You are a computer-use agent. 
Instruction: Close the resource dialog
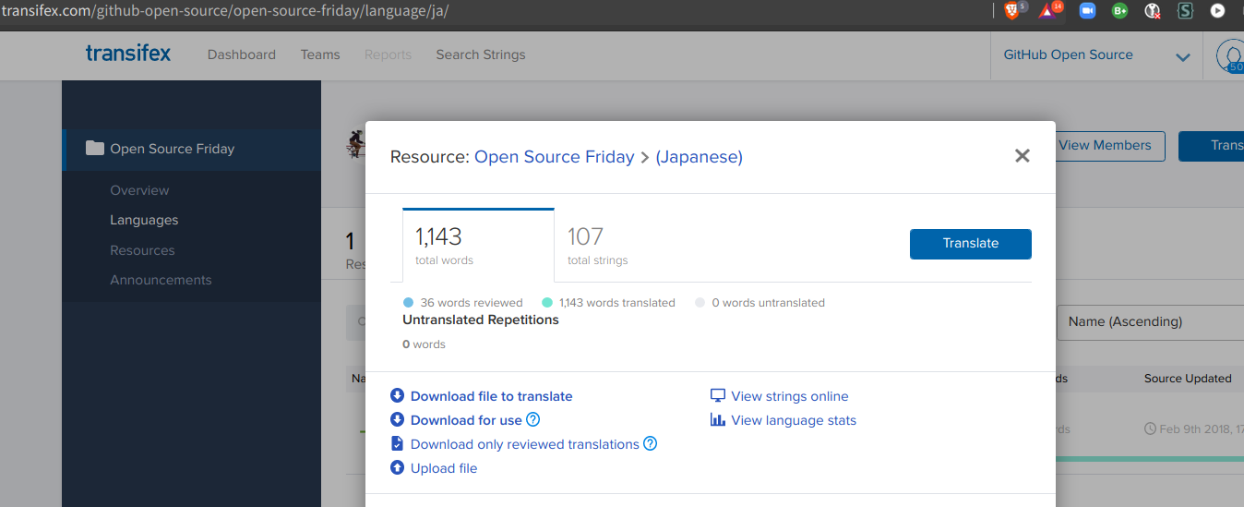[x=1022, y=156]
